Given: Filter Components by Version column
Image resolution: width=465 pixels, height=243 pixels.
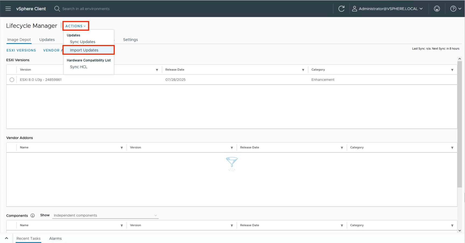Looking at the screenshot, I should [x=232, y=225].
